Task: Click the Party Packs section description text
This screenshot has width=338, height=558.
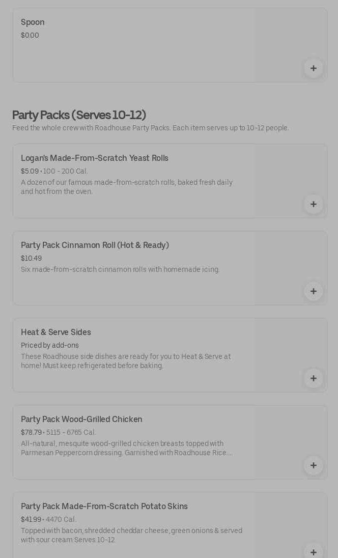Action: [x=150, y=128]
